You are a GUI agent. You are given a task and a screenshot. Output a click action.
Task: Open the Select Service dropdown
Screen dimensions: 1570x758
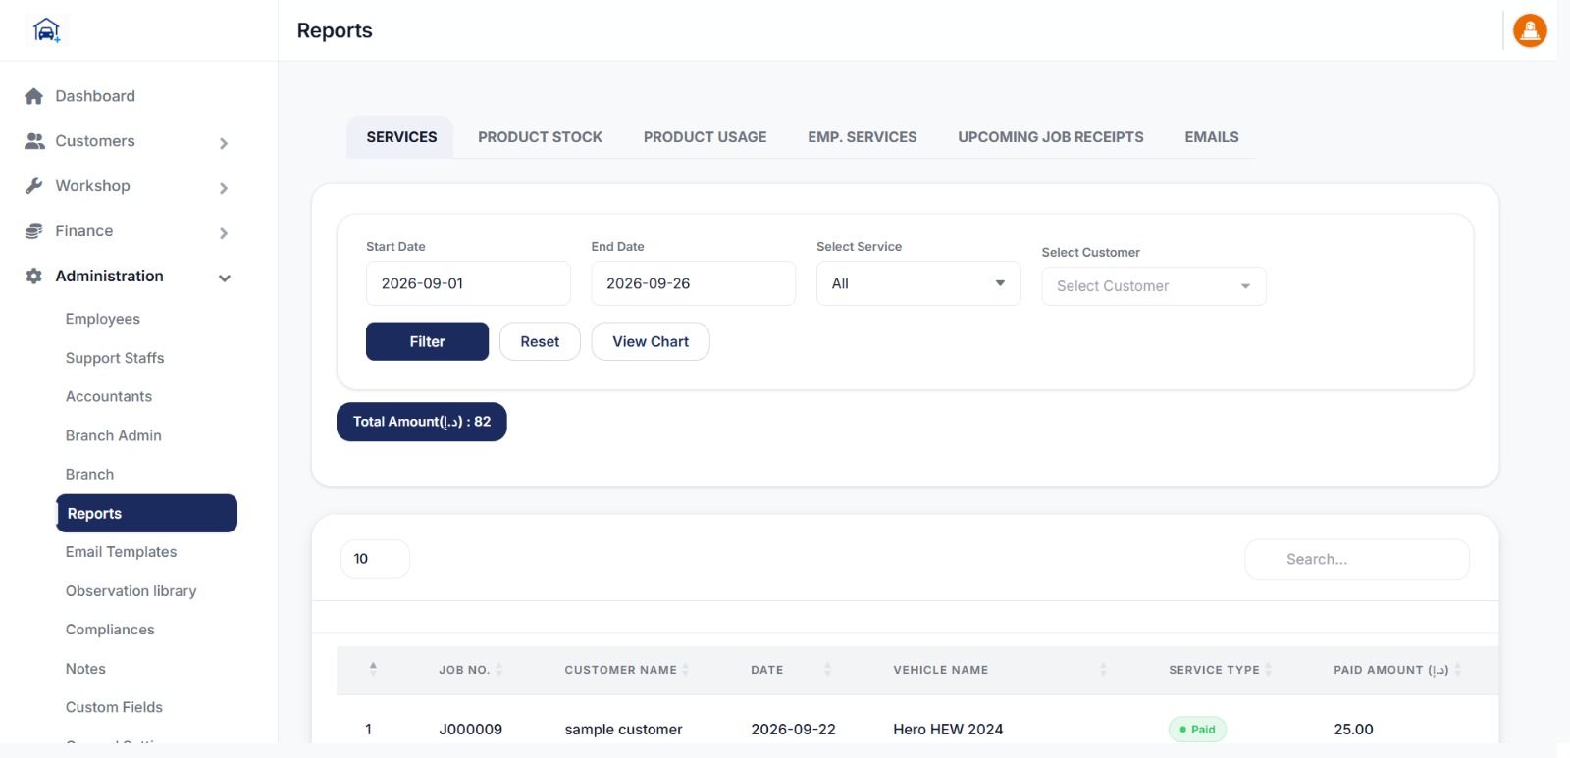(x=918, y=283)
